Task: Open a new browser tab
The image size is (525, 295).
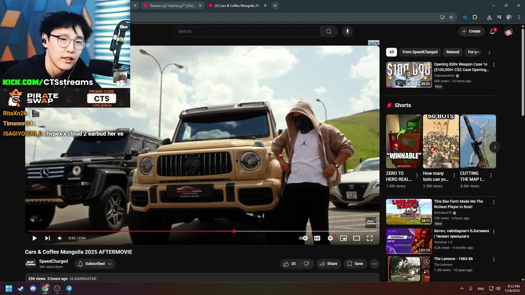Action: click(275, 6)
